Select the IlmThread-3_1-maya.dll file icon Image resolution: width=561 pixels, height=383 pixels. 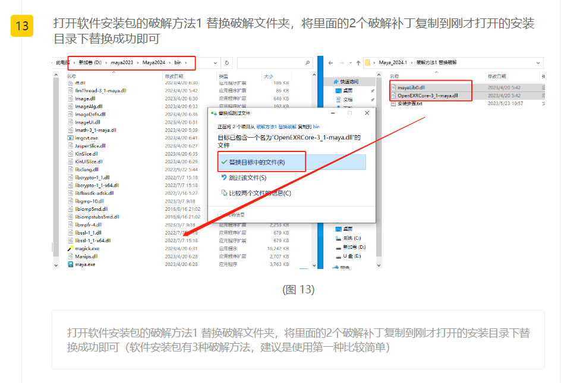click(71, 90)
